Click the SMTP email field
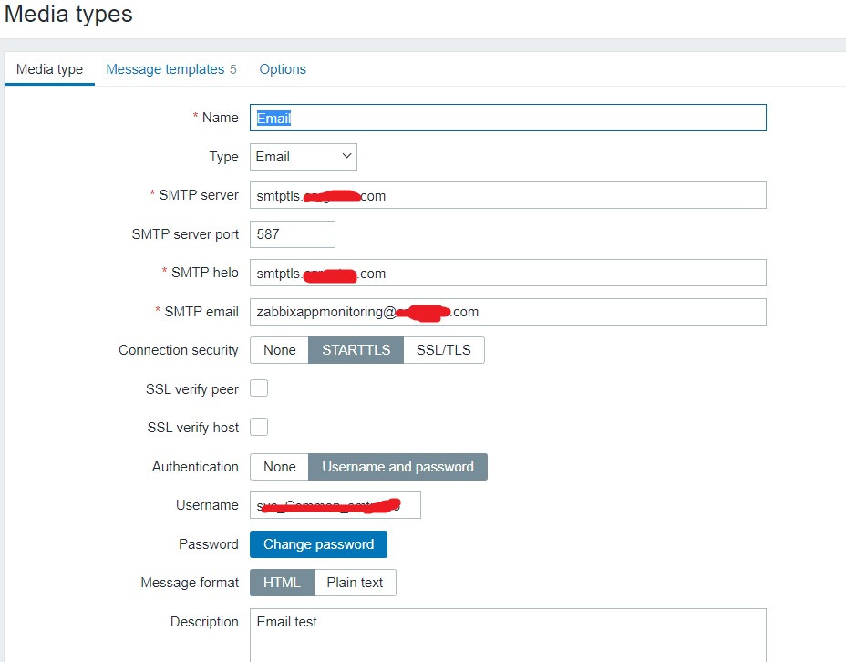The image size is (846, 662). 508,312
